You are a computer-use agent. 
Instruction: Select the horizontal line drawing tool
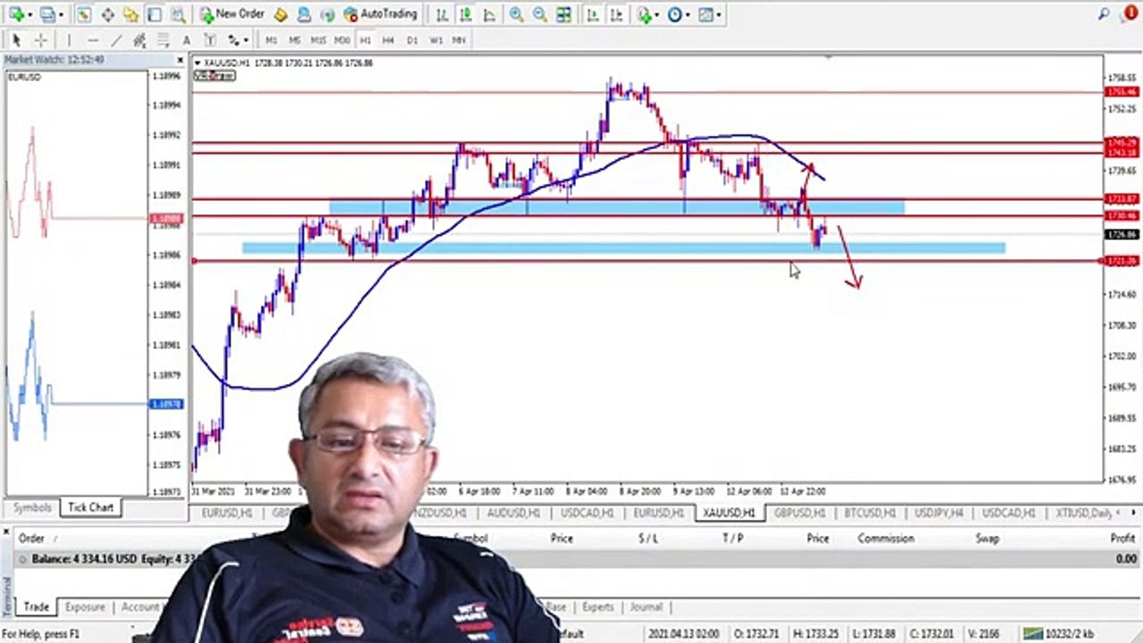(93, 40)
